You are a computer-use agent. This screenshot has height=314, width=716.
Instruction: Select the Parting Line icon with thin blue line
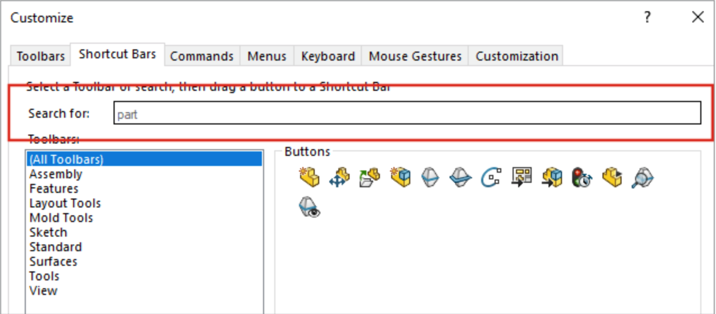tap(430, 177)
